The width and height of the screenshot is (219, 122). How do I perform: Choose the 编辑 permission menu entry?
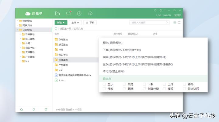[x=153, y=57]
